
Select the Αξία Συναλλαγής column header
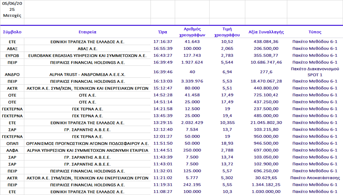[x=266, y=32]
